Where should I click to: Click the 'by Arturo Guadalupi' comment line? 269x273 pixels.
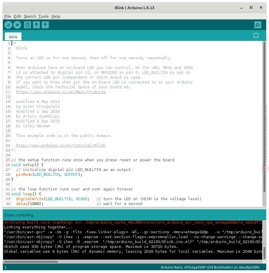(38, 116)
